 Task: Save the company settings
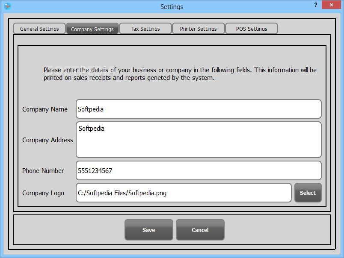coord(149,230)
